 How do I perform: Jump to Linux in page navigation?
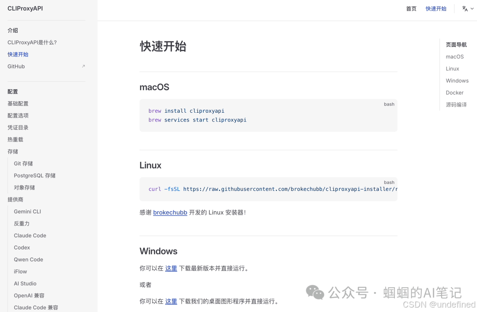pyautogui.click(x=452, y=68)
